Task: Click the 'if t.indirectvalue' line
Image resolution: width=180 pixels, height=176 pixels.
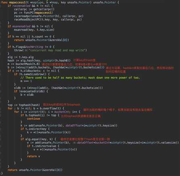Action: pos(43,146)
